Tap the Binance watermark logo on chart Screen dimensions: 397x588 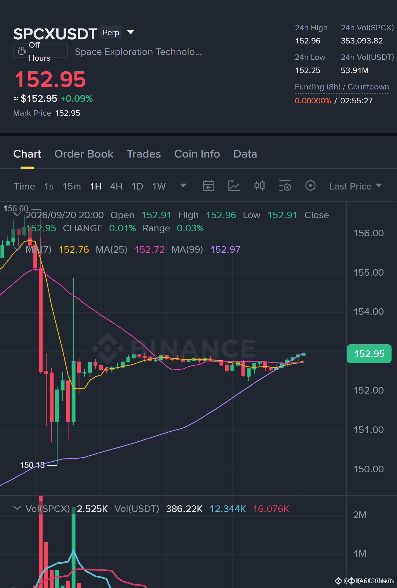click(x=173, y=348)
